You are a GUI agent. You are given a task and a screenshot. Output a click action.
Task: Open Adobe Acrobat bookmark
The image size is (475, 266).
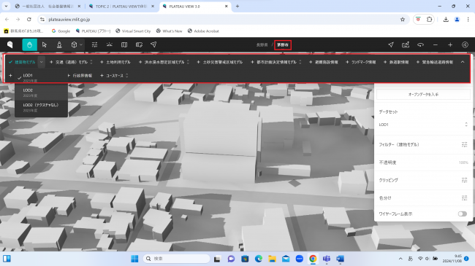[203, 31]
